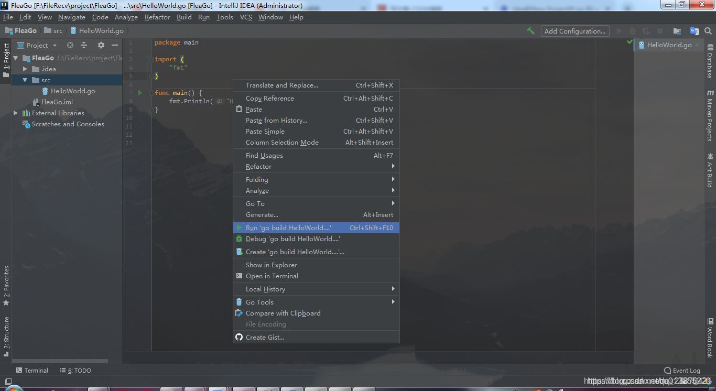Choose Generate... from the context menu
716x391 pixels.
click(x=316, y=215)
